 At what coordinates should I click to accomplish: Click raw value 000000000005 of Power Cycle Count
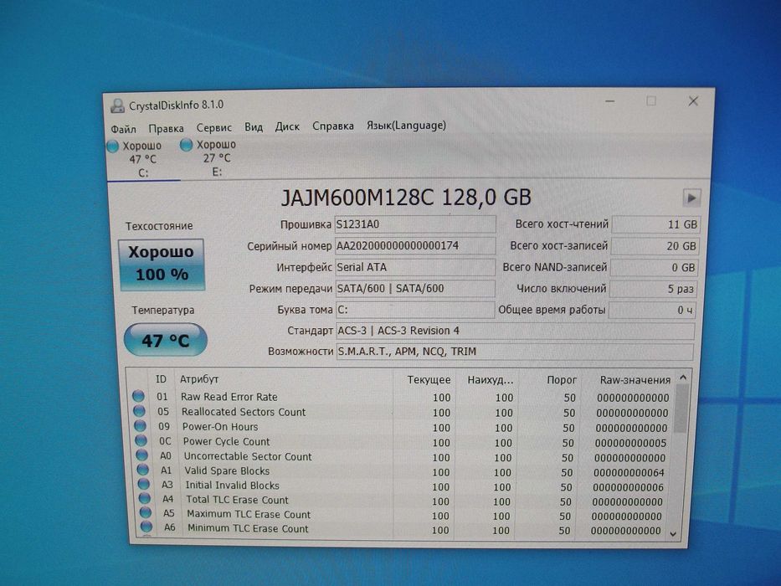coord(630,443)
